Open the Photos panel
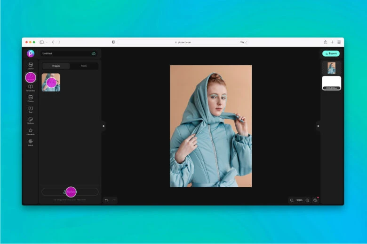This screenshot has height=244, width=367. pyautogui.click(x=31, y=99)
